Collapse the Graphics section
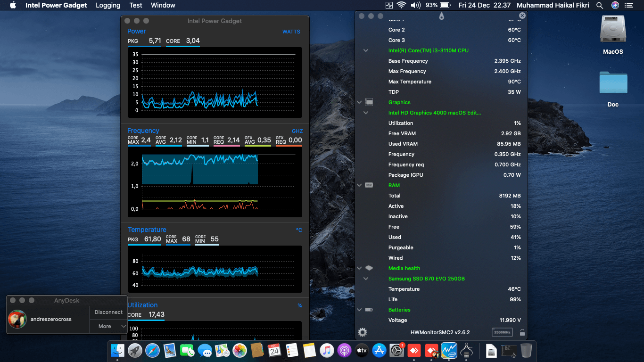This screenshot has height=362, width=644. pos(359,102)
